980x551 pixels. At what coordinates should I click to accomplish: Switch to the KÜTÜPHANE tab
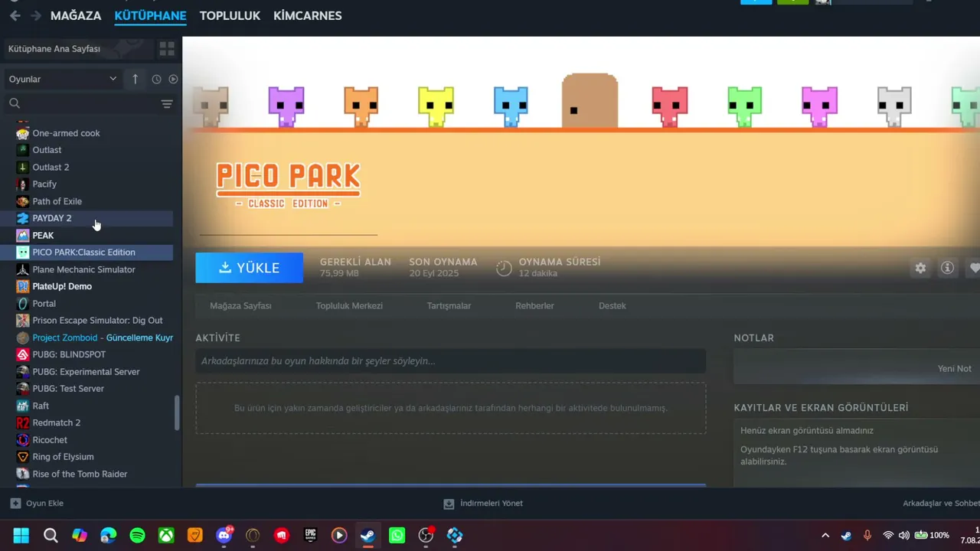[x=150, y=15]
